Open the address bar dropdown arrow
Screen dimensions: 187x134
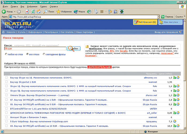(158, 17)
